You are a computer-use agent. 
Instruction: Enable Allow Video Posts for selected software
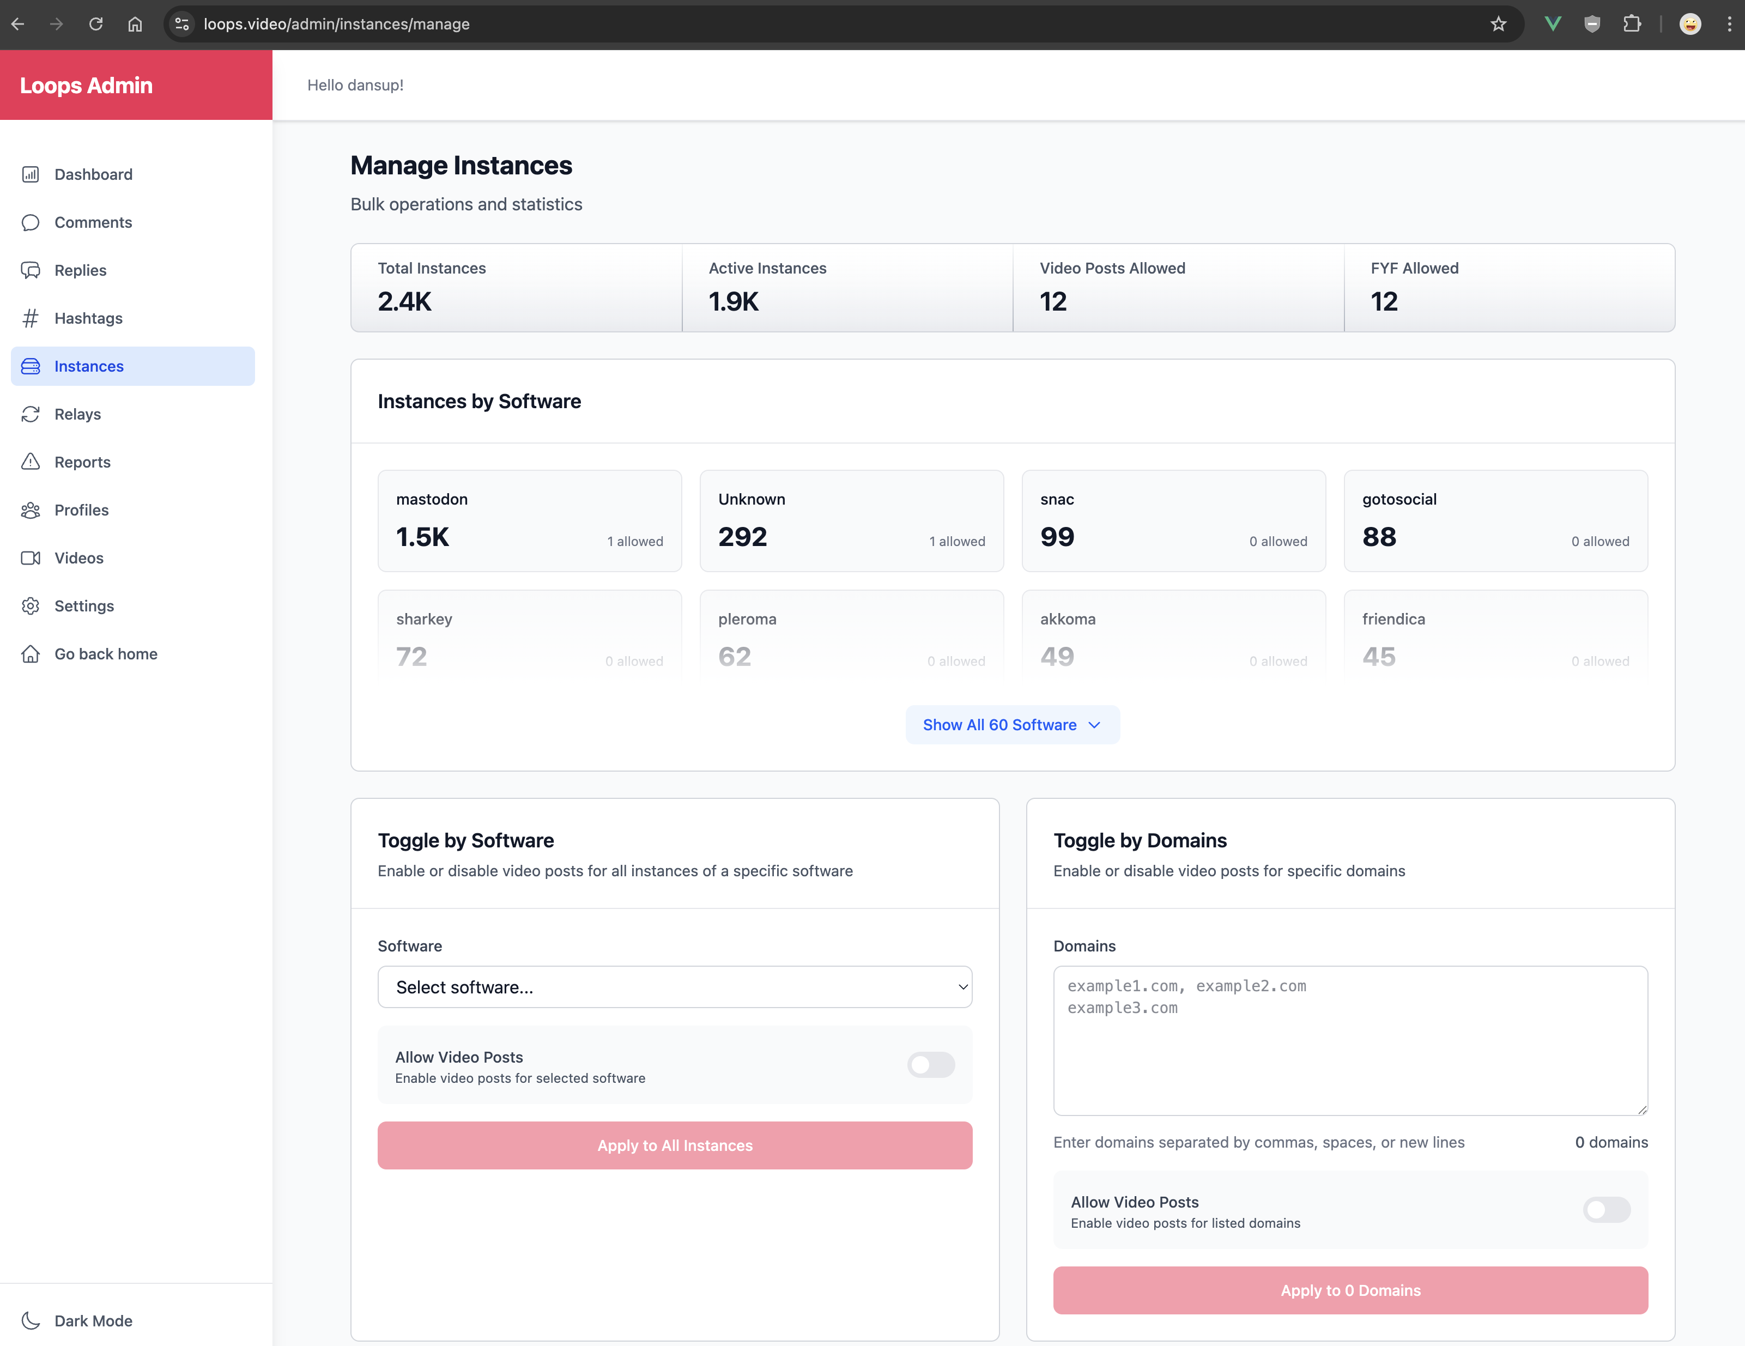point(931,1065)
